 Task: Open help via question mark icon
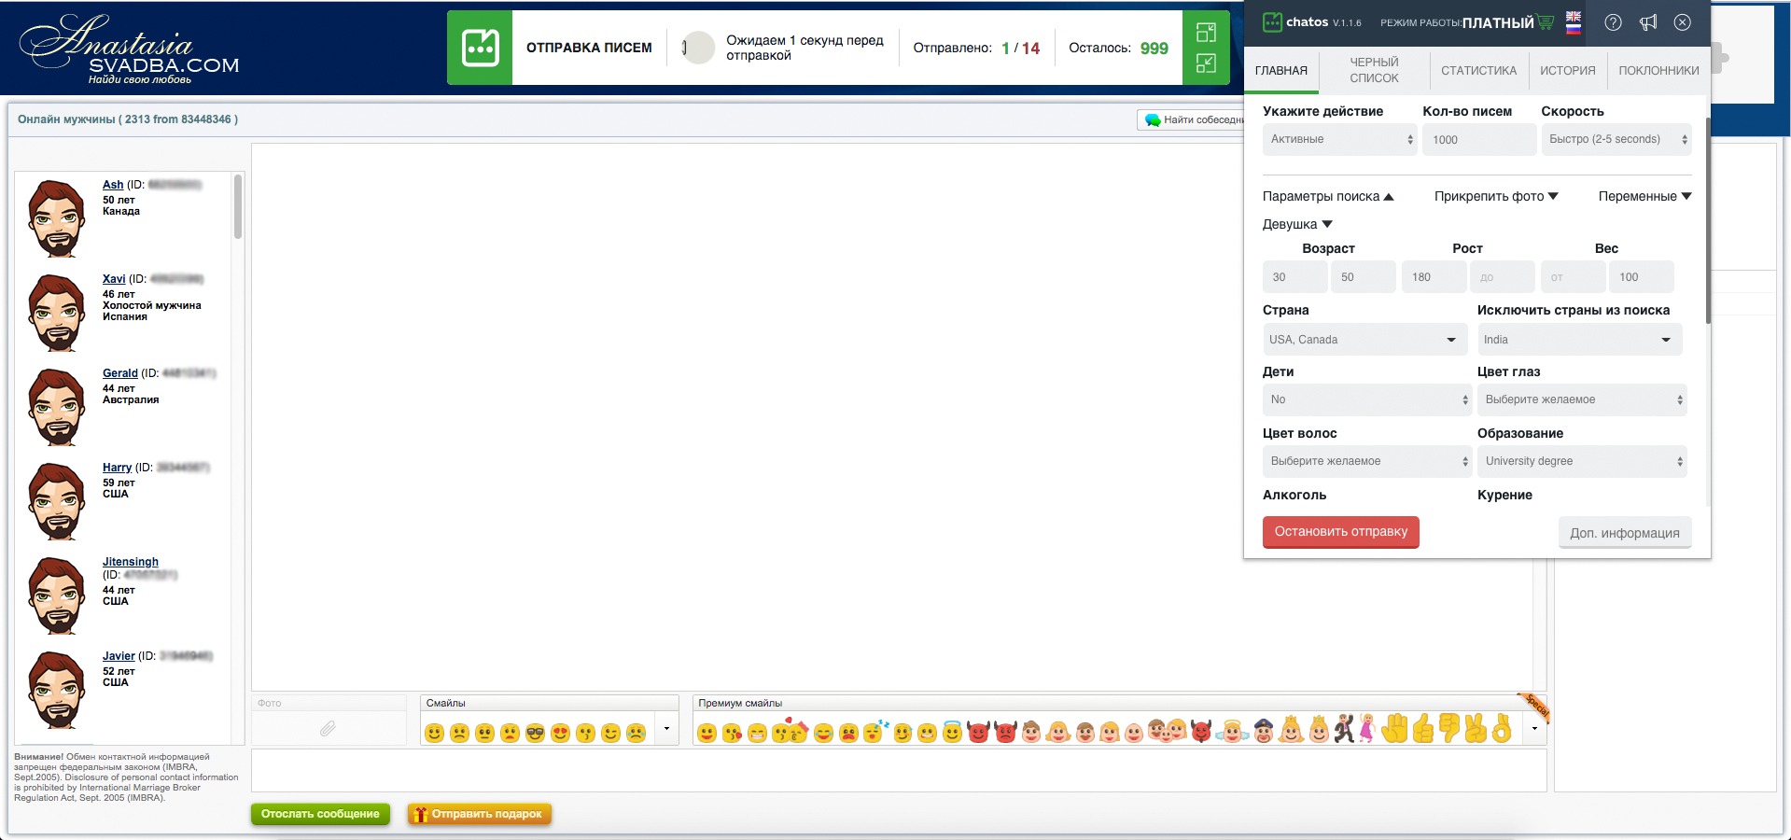point(1613,22)
